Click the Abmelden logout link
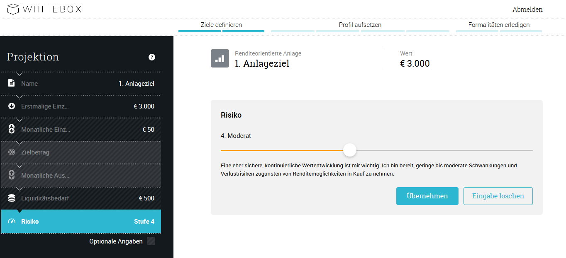The width and height of the screenshot is (566, 258). tap(527, 10)
